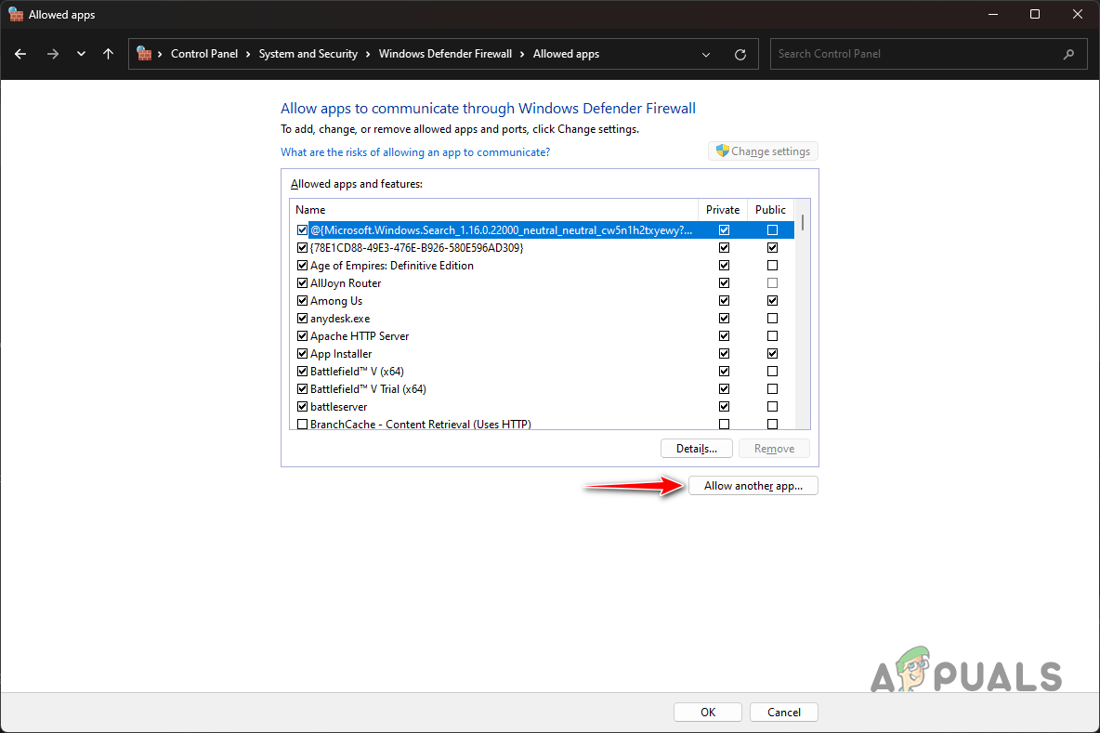Open the address bar dropdown chevron
The height and width of the screenshot is (733, 1100).
click(x=705, y=54)
